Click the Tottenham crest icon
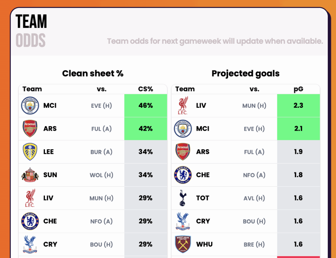 click(x=183, y=198)
